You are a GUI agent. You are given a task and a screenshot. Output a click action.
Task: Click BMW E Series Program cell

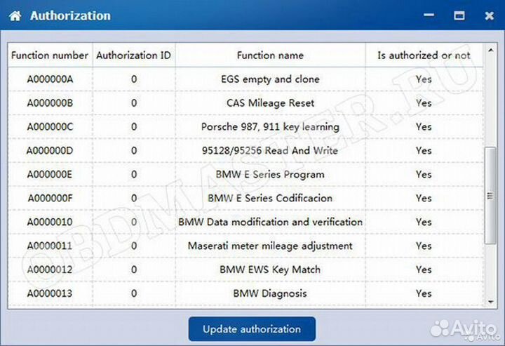tap(270, 175)
